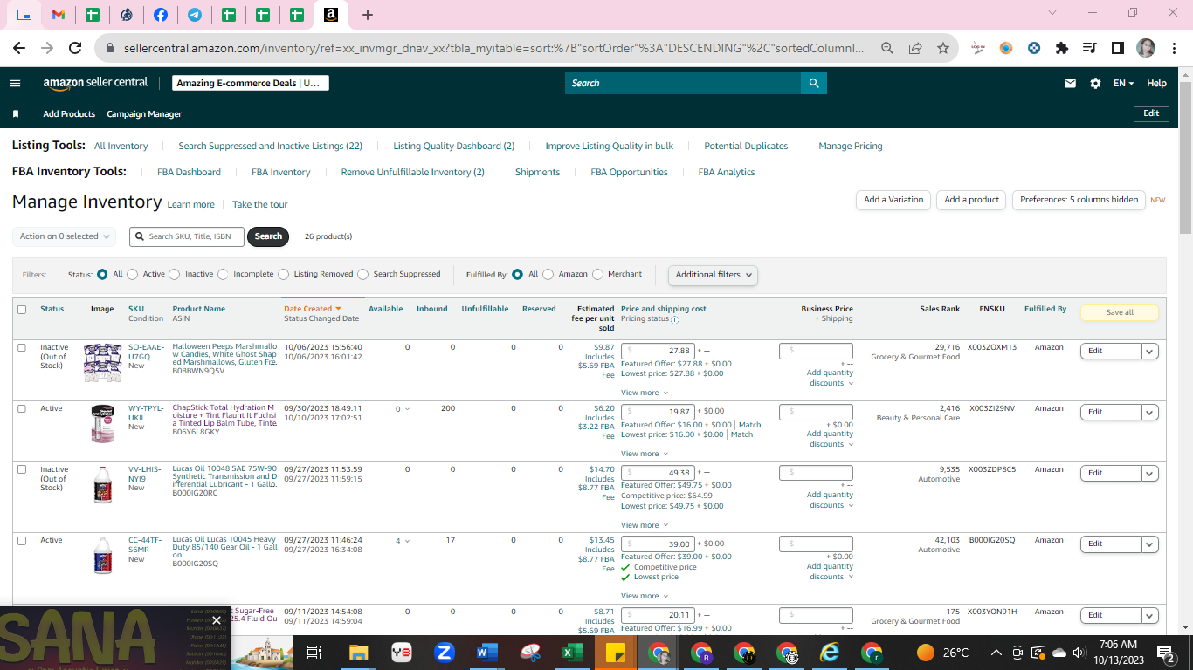The height and width of the screenshot is (670, 1193).
Task: Open the All Inventory listing tool
Action: 121,146
